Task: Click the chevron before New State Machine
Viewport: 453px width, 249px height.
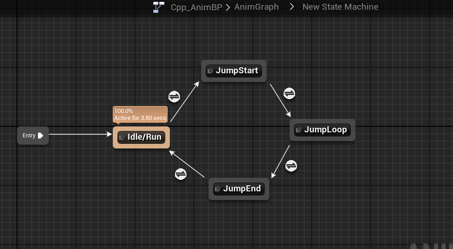Action: (292, 6)
